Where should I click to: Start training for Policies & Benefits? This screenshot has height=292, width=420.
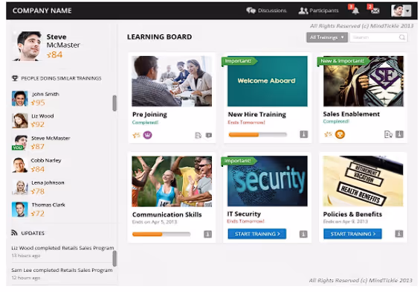coord(352,234)
